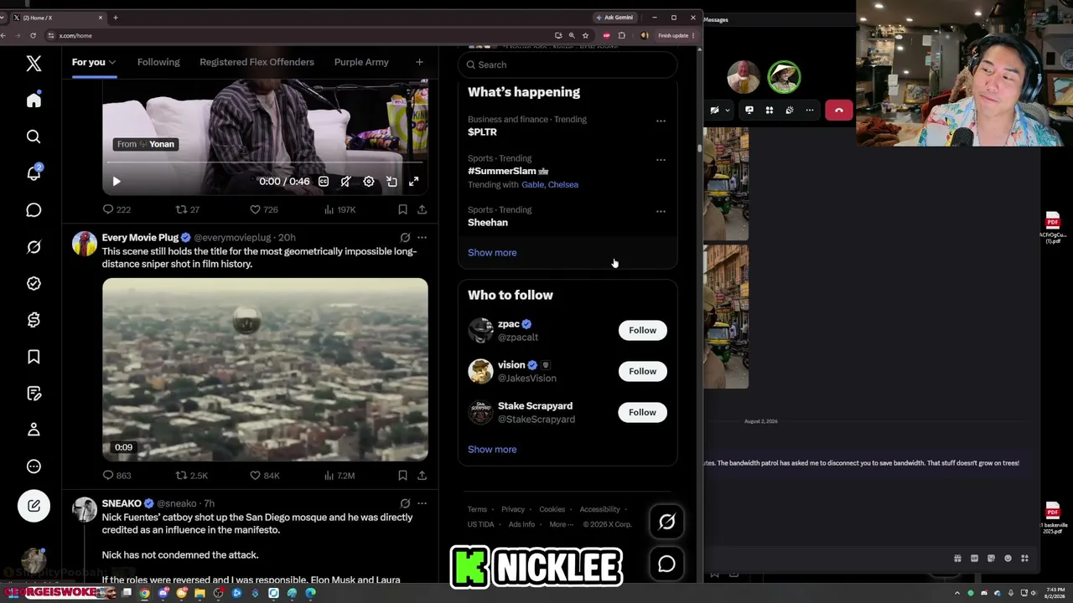The image size is (1073, 603).
Task: Click the Ask Gemini button in Chrome
Action: (614, 18)
